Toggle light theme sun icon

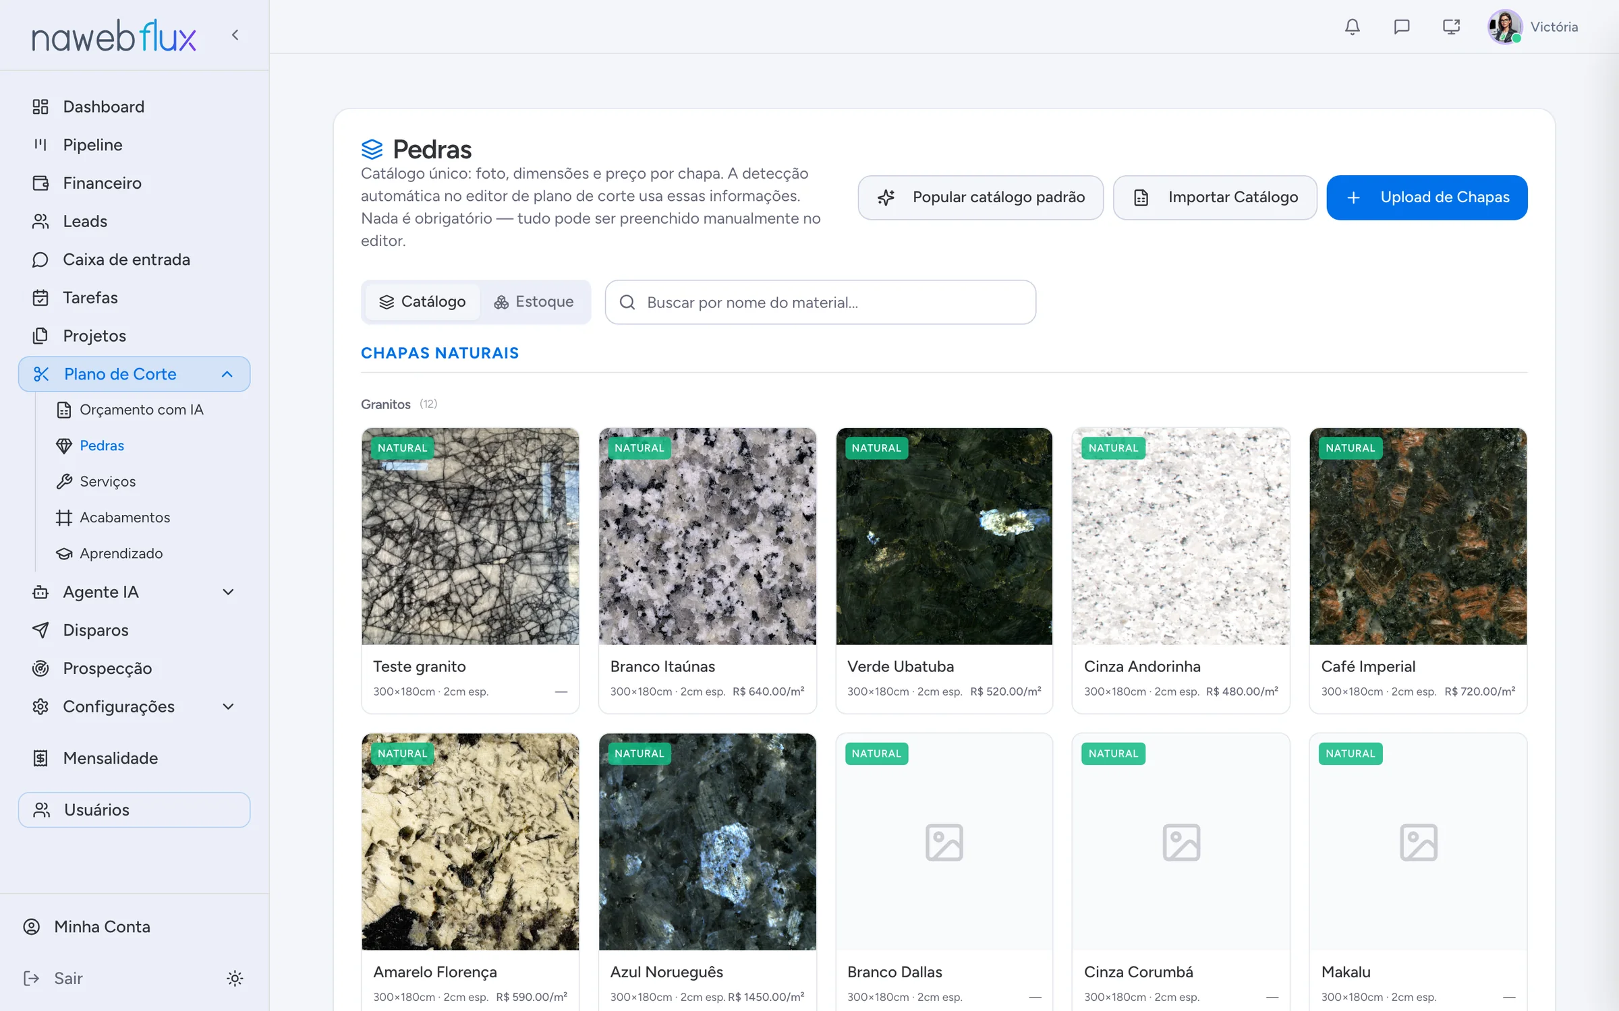click(x=235, y=978)
